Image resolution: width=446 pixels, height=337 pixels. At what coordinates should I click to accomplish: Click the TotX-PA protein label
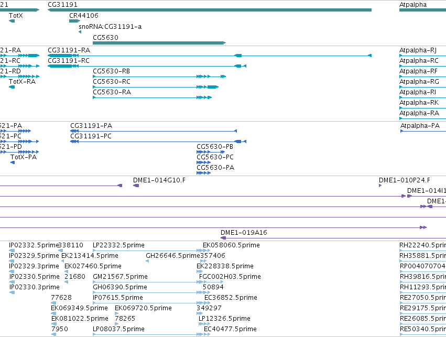pos(24,157)
